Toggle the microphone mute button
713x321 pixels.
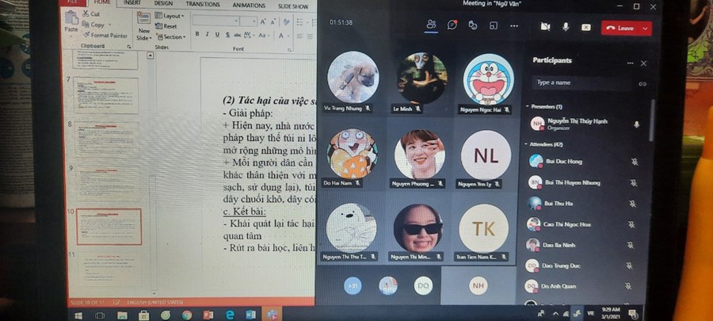pos(566,27)
